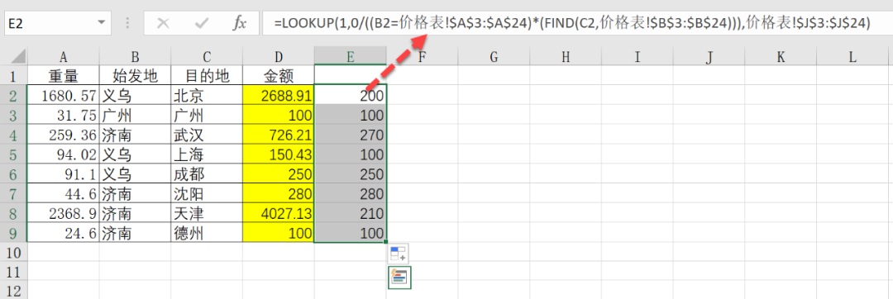Click the Select All corner triangle

(x=19, y=56)
